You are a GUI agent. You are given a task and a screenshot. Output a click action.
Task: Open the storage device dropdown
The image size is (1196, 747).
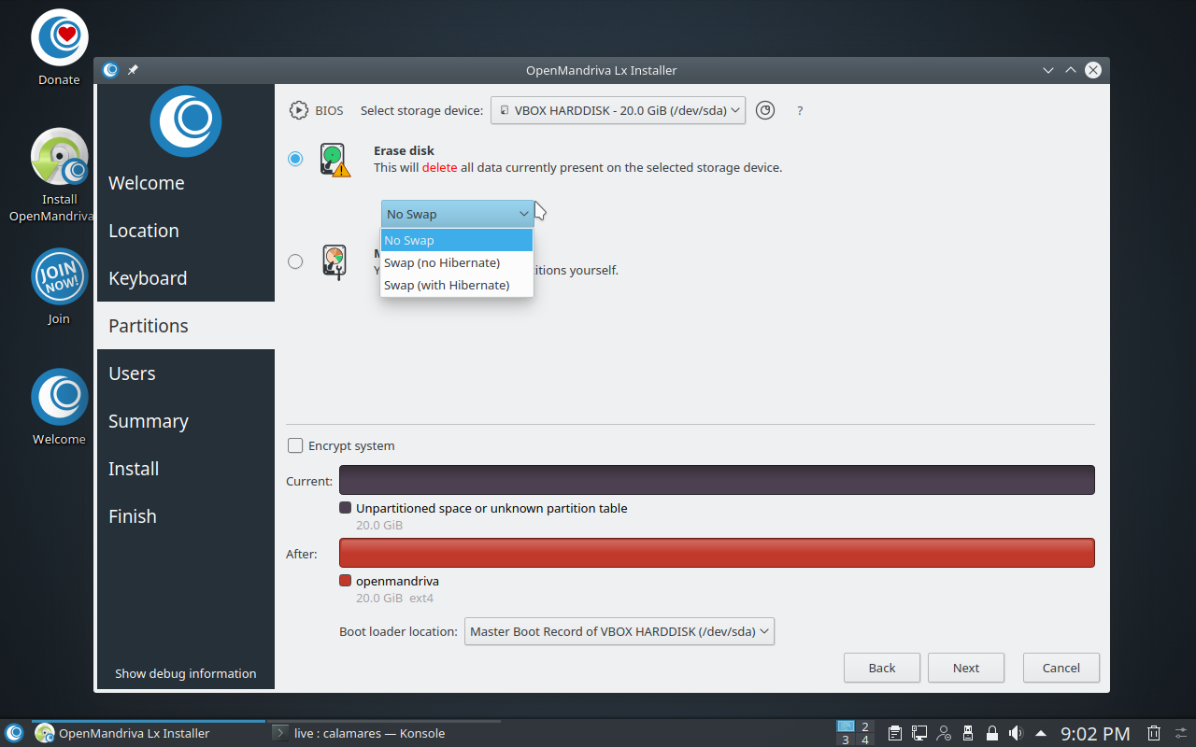coord(618,110)
